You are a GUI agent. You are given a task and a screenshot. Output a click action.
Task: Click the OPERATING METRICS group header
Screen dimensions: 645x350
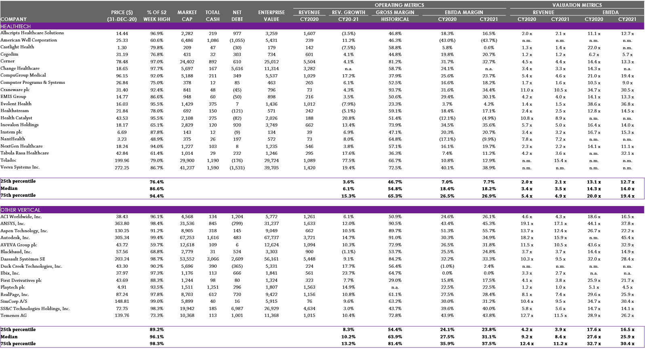pos(399,5)
